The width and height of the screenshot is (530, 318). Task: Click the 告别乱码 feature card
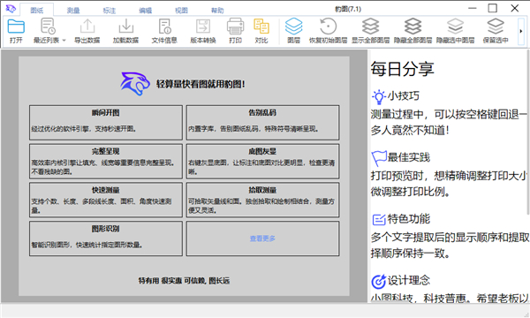(x=262, y=122)
